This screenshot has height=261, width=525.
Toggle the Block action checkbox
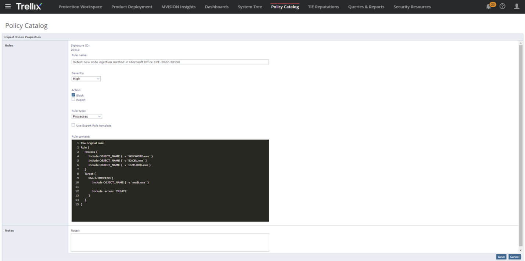pyautogui.click(x=73, y=95)
